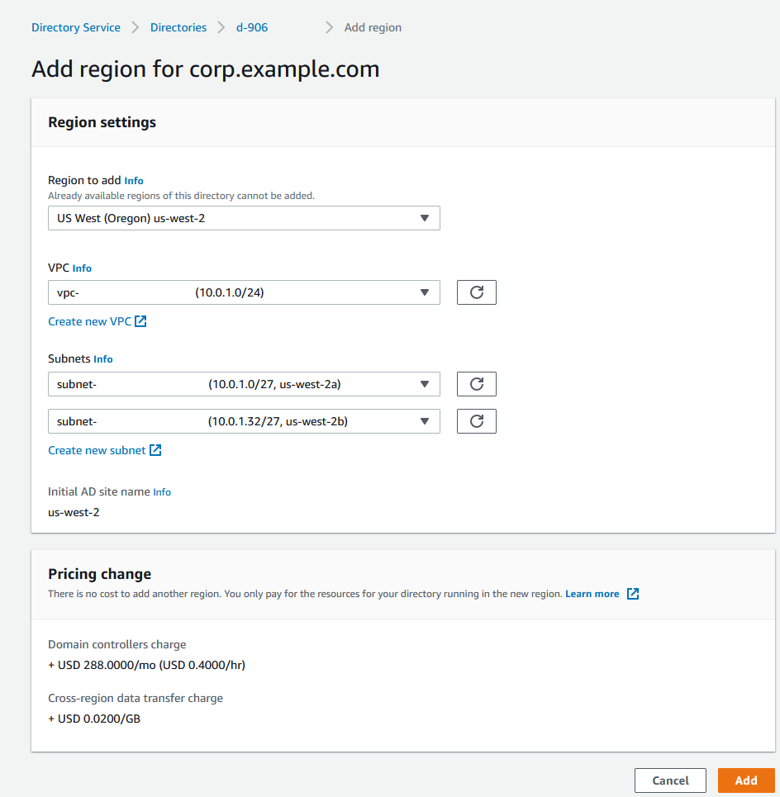Open the VPC 10.0.1.0/24 dropdown

pos(244,292)
